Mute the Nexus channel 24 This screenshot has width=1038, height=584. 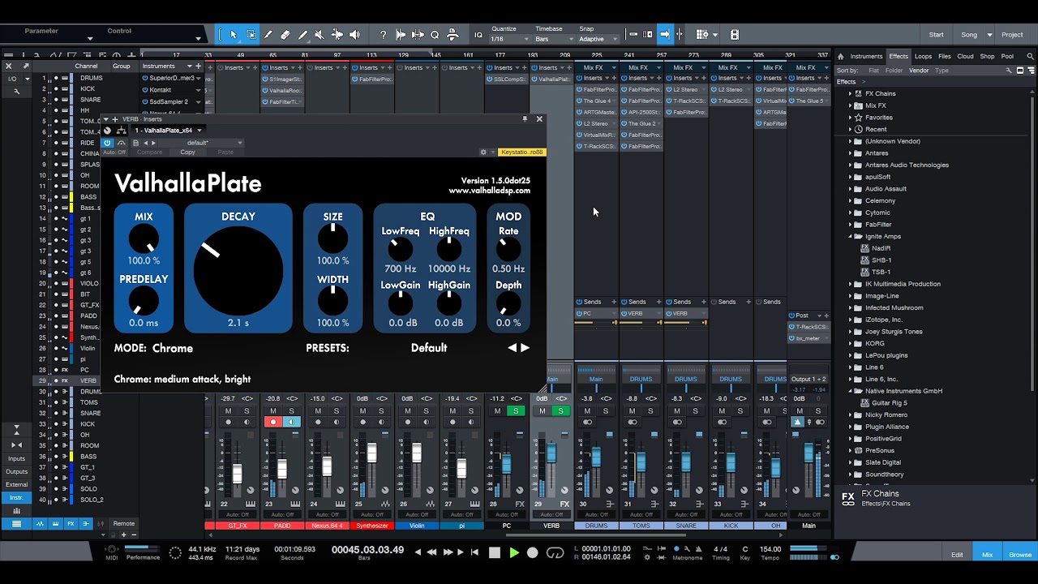coord(318,411)
